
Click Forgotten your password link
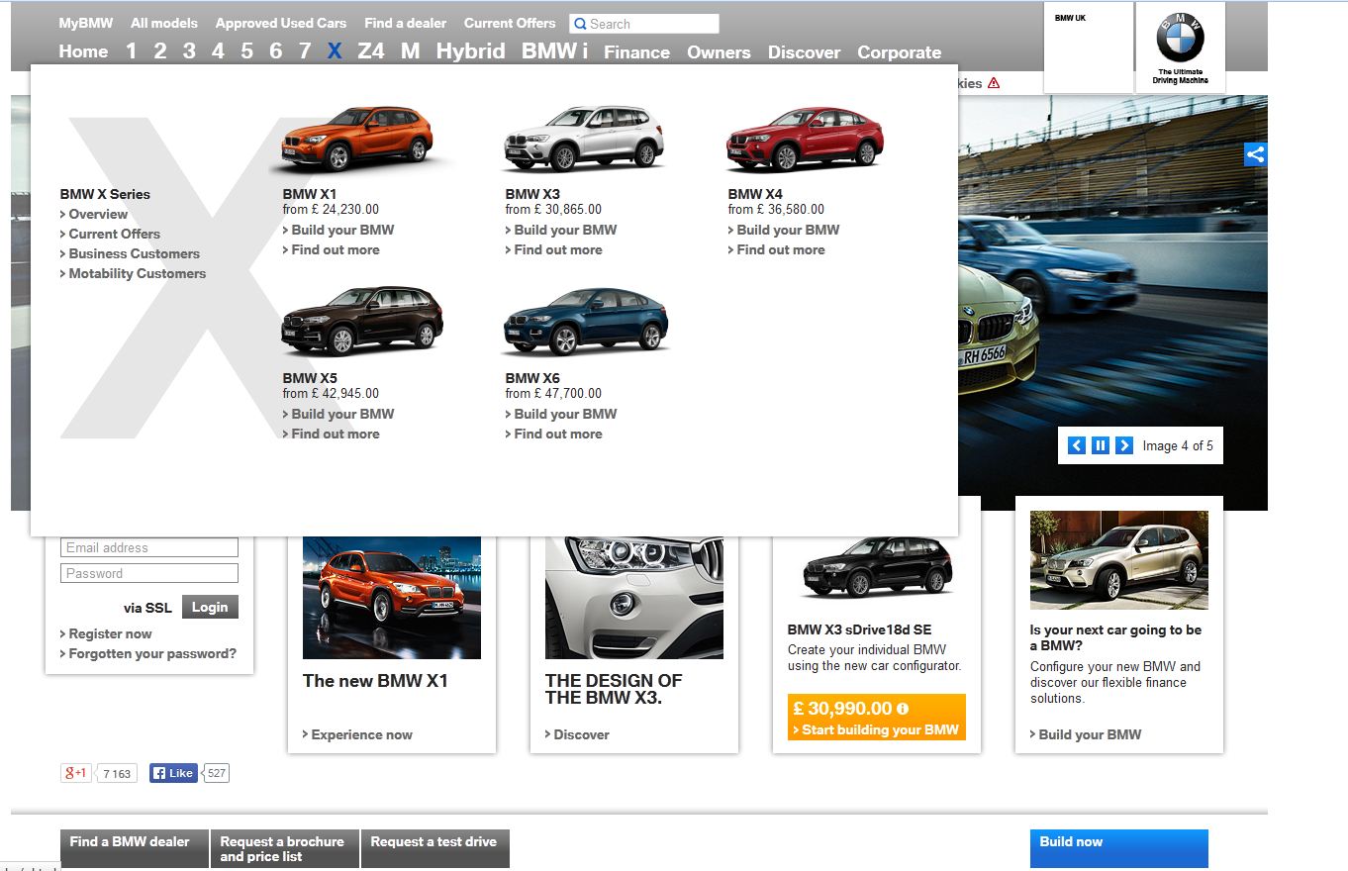(148, 653)
